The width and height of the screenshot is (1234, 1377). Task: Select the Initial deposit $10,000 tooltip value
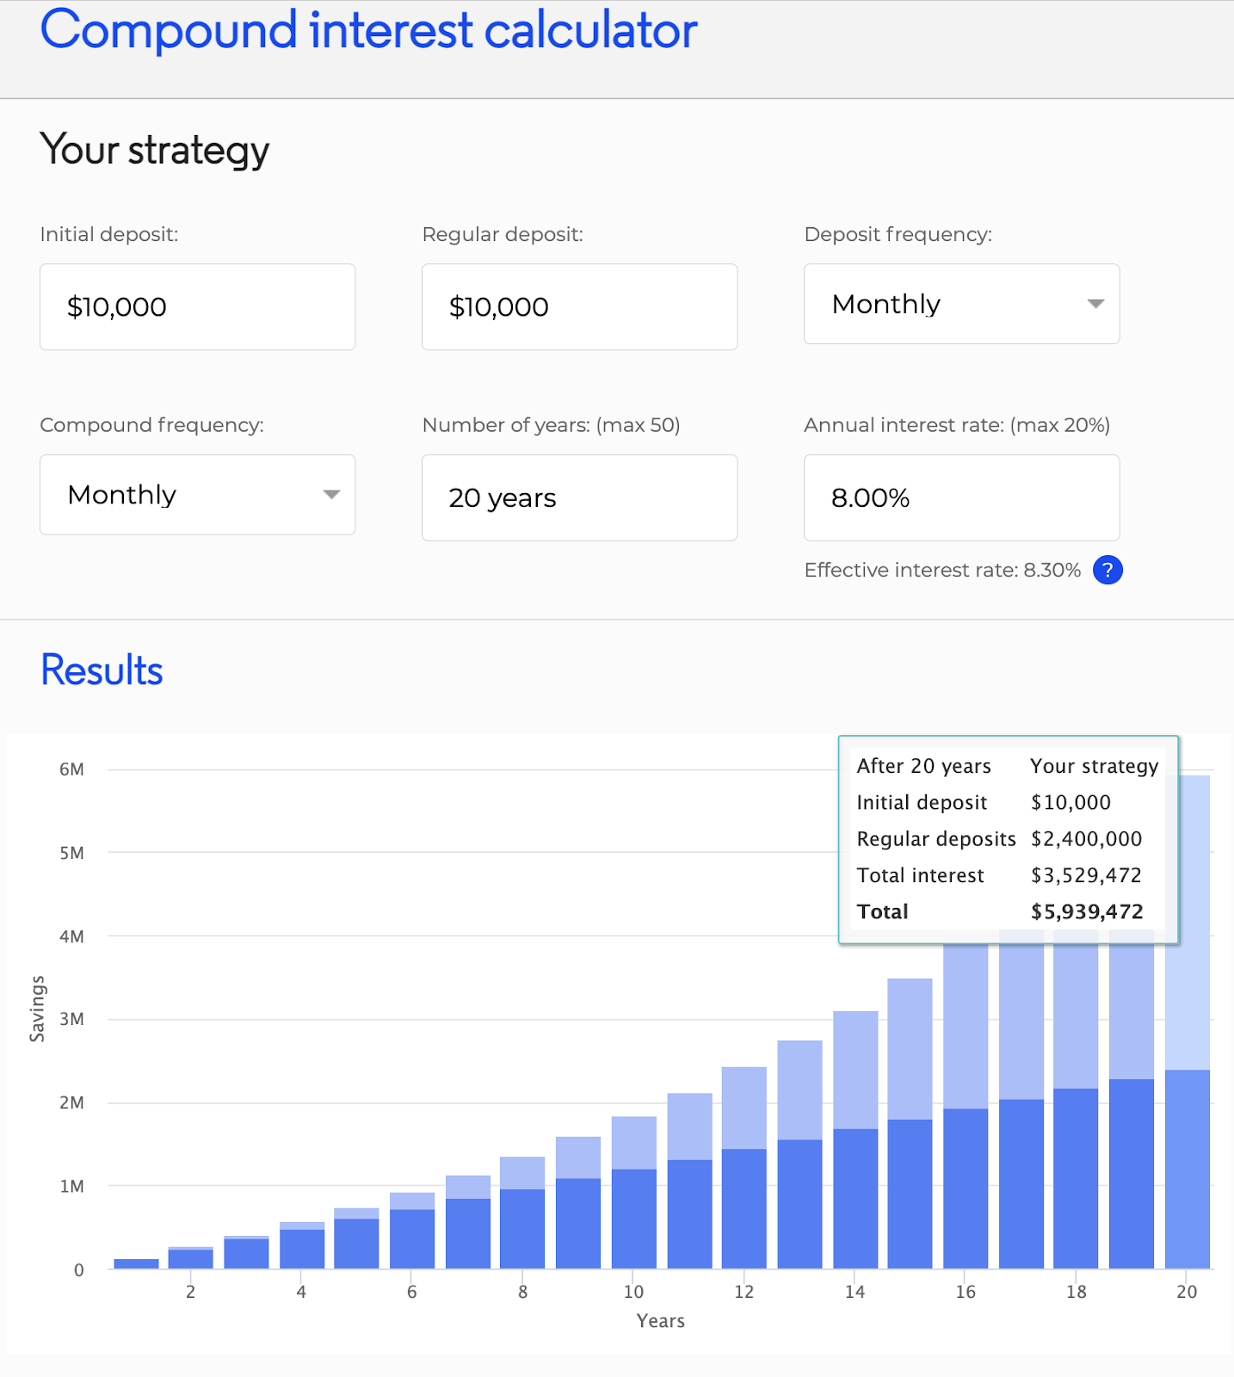pyautogui.click(x=1070, y=802)
